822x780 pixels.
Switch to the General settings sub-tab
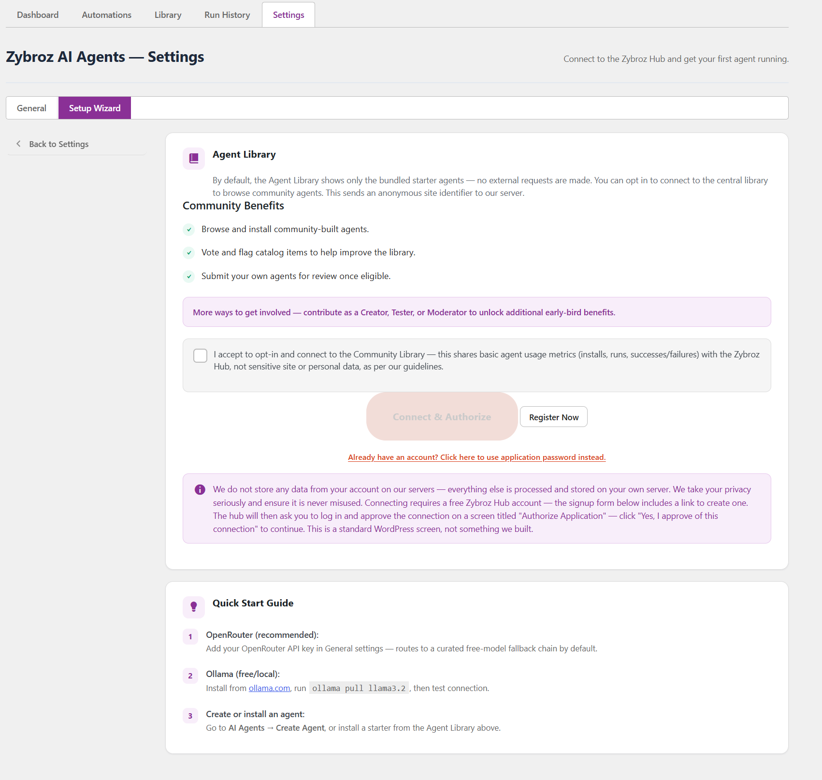[32, 108]
